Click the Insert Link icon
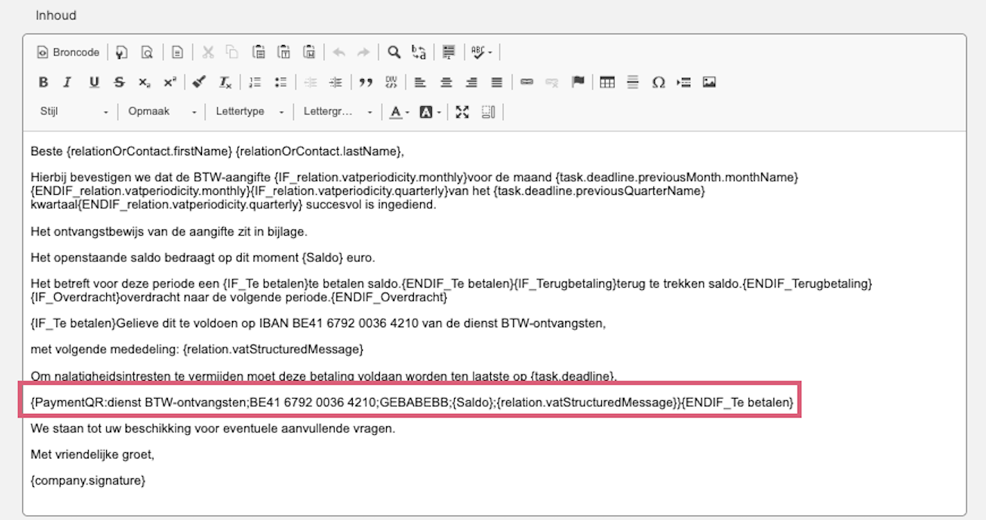Image resolution: width=986 pixels, height=520 pixels. 527,83
